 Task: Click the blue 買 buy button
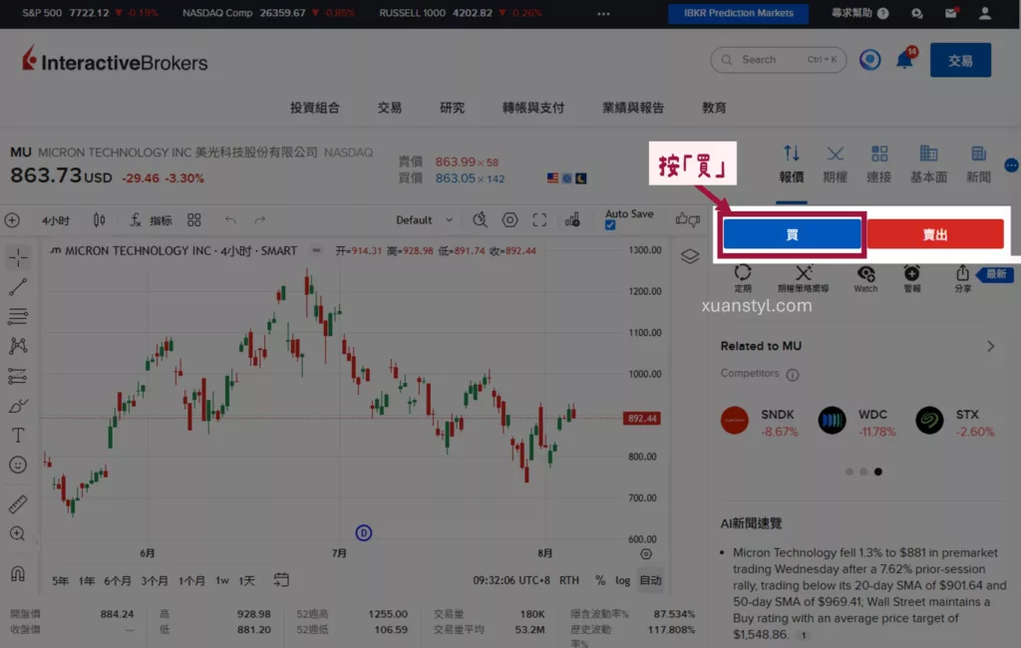pos(792,234)
